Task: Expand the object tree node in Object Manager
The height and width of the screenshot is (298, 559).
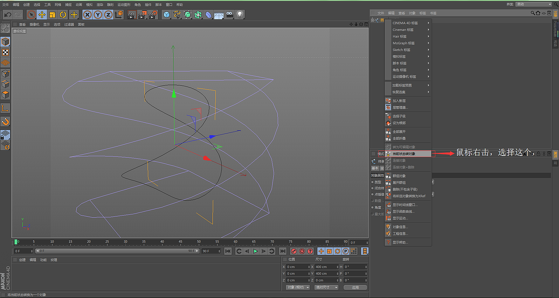Action: (373, 20)
